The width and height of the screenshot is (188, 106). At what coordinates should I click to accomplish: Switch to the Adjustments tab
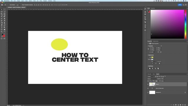pyautogui.click(x=156, y=41)
